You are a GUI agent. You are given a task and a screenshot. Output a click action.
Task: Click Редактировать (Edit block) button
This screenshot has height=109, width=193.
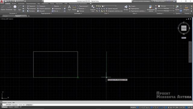point(134,8)
